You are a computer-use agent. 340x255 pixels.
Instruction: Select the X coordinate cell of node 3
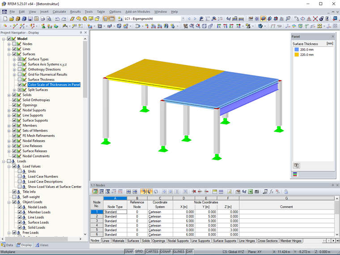[x=184, y=221]
